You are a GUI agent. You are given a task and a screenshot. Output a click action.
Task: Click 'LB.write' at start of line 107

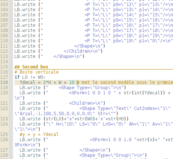[x=25, y=25]
